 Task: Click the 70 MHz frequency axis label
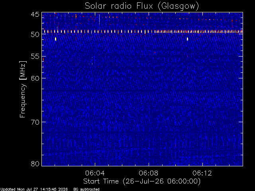pyautogui.click(x=35, y=122)
